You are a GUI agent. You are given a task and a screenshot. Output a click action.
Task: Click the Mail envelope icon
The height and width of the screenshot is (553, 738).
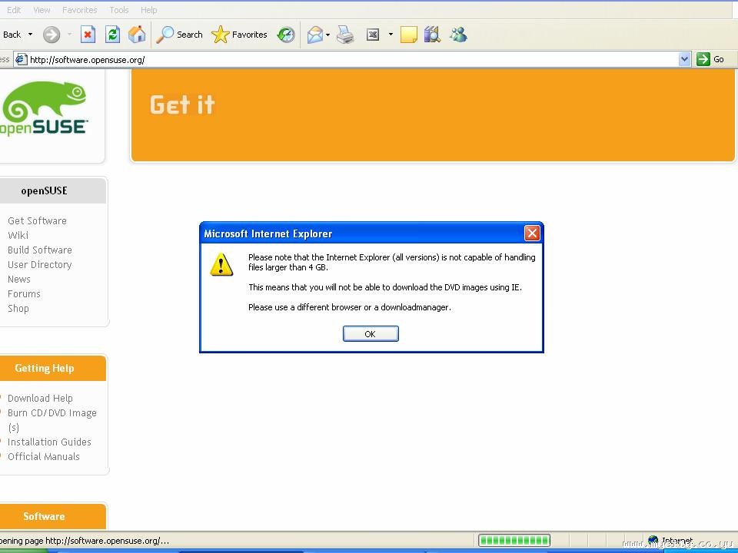[315, 35]
